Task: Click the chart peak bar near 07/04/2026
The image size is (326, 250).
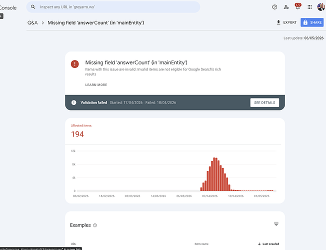Action: (215, 174)
